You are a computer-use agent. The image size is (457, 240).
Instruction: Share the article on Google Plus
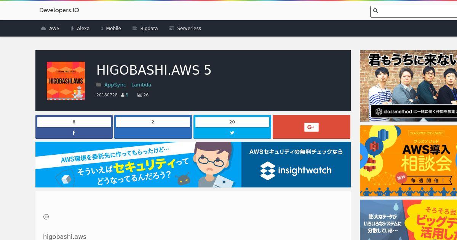click(311, 127)
